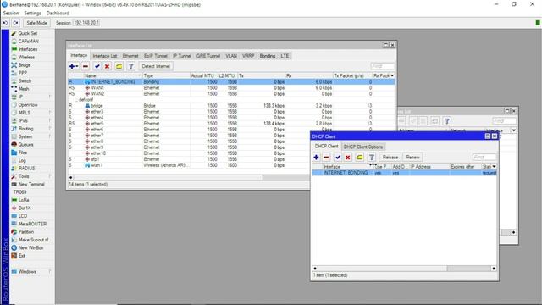This screenshot has width=542, height=305.
Task: Open column dropdown in Interface List header
Action: point(392,75)
